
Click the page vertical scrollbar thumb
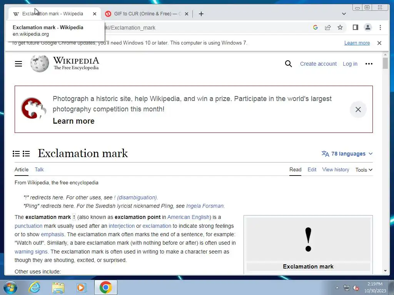click(x=385, y=63)
